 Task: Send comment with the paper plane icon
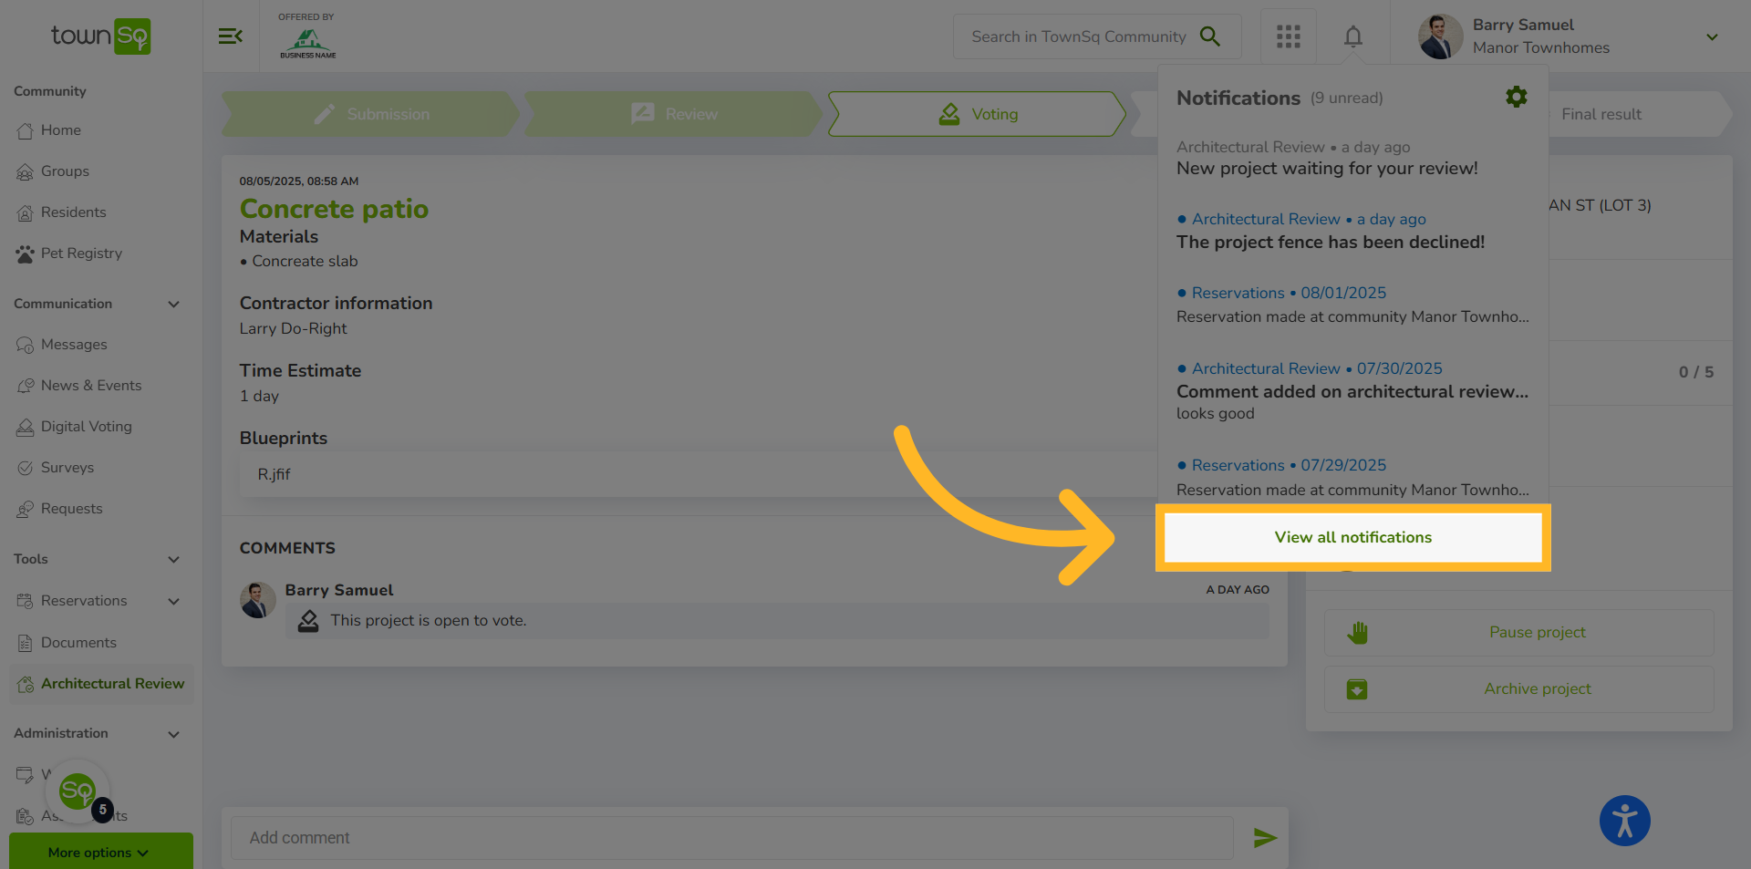pyautogui.click(x=1264, y=838)
